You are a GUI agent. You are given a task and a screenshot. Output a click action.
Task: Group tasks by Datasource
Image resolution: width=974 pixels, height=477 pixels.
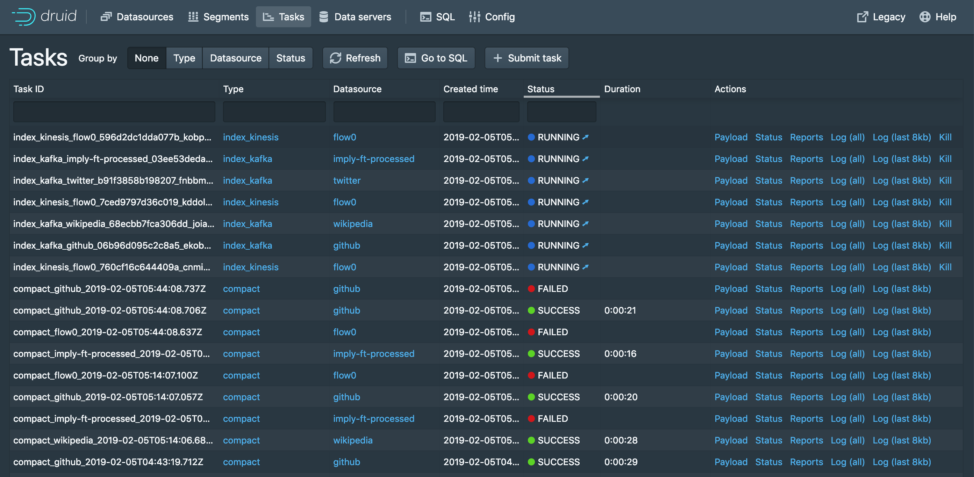[x=236, y=58]
